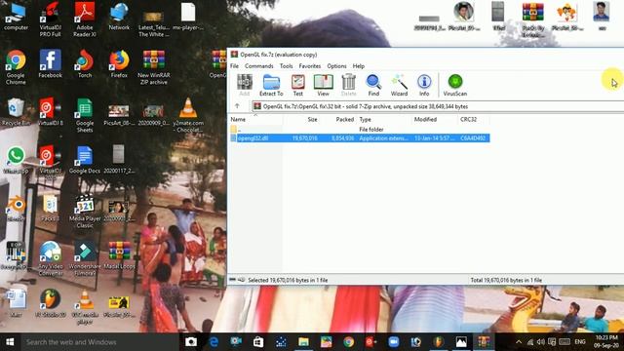
Task: Select the Recycle Bin desktop icon
Action: tap(16, 111)
